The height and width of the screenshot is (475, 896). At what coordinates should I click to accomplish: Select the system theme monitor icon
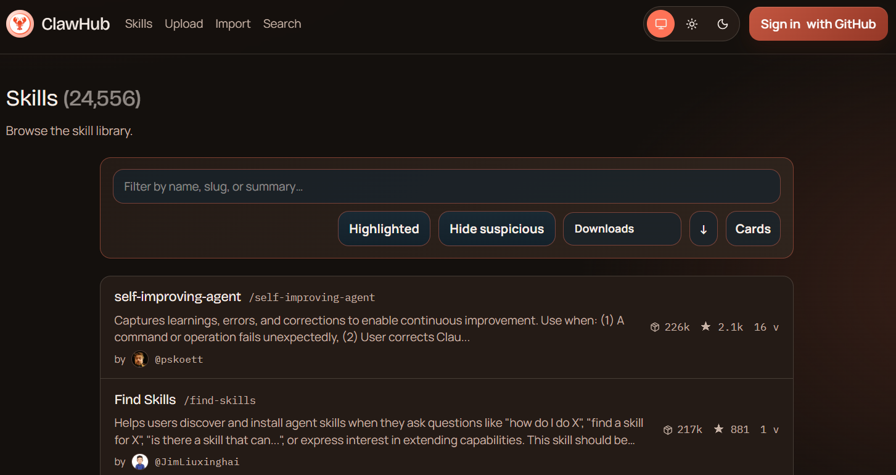tap(661, 24)
